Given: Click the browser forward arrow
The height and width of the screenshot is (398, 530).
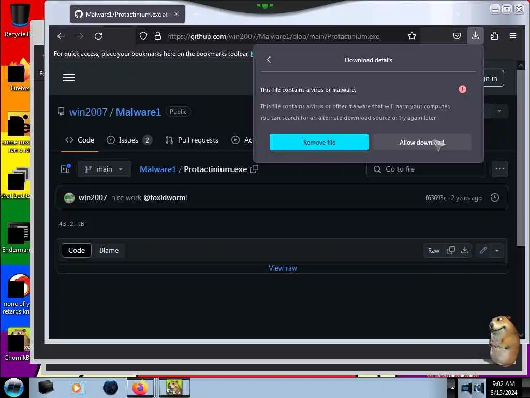Looking at the screenshot, I should (79, 36).
